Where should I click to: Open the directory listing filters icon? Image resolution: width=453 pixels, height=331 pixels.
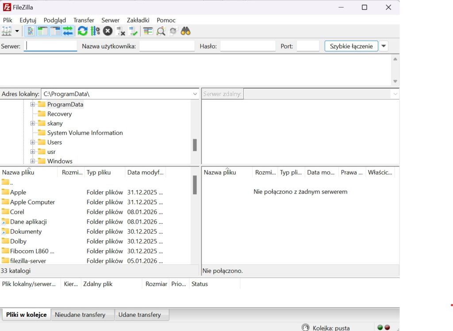[148, 31]
